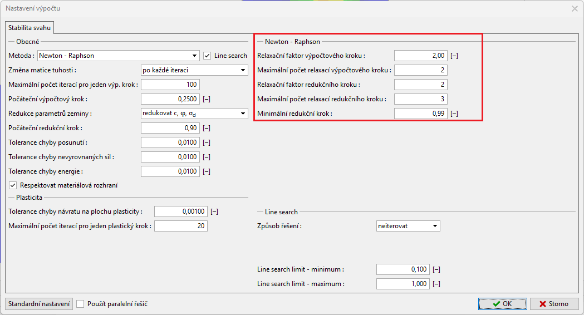This screenshot has width=584, height=315.
Task: Enable the Použít paralelní řešič checkbox
Action: 81,304
